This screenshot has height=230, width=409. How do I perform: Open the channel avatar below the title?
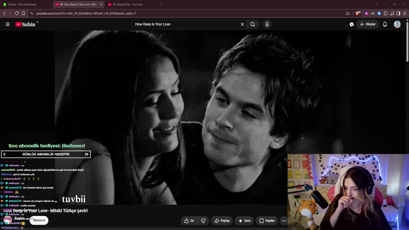coord(7,220)
